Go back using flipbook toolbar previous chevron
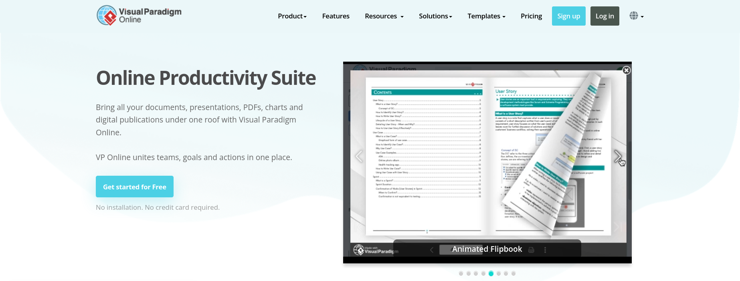The height and width of the screenshot is (281, 740). coord(432,250)
